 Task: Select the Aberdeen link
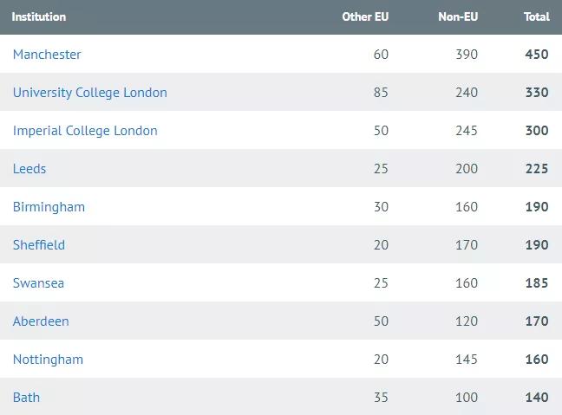pos(41,321)
